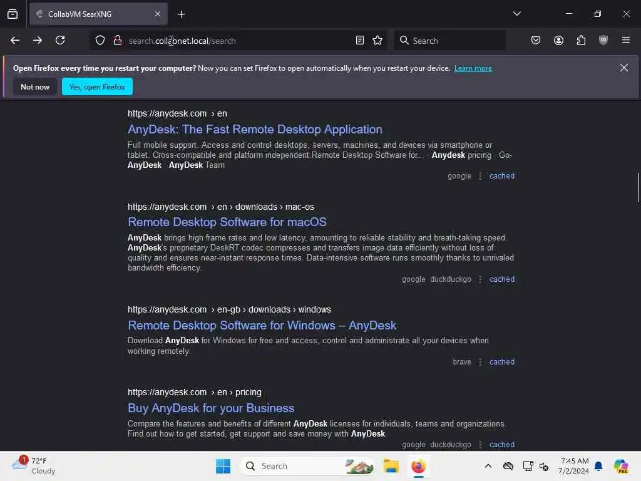Launch Copilot preview from taskbar
This screenshot has width=641, height=481.
[620, 466]
